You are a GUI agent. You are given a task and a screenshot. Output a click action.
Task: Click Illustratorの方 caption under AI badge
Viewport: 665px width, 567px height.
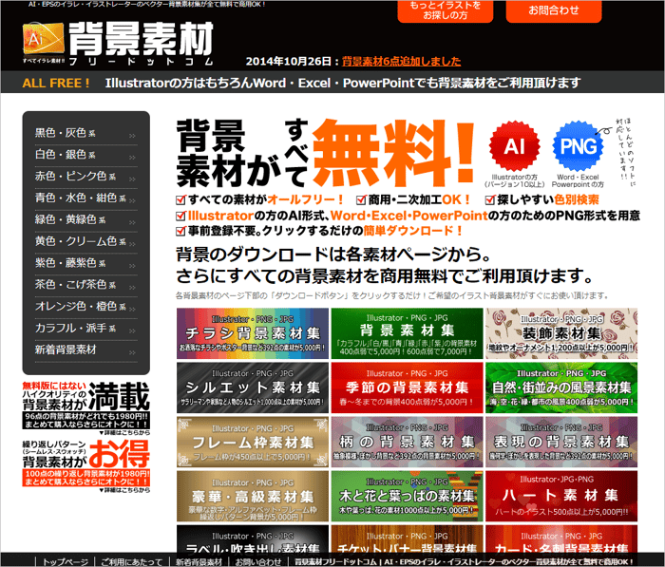515,180
